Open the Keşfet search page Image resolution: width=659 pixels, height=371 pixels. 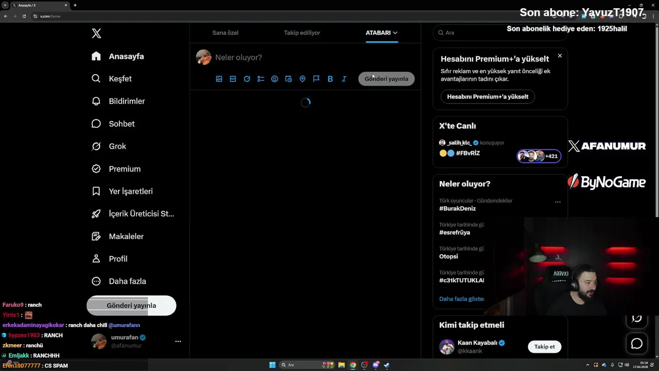112,79
